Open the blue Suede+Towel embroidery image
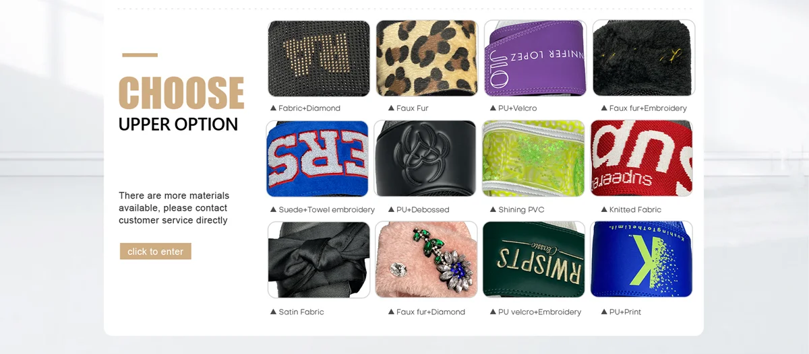The width and height of the screenshot is (809, 354). (318, 159)
